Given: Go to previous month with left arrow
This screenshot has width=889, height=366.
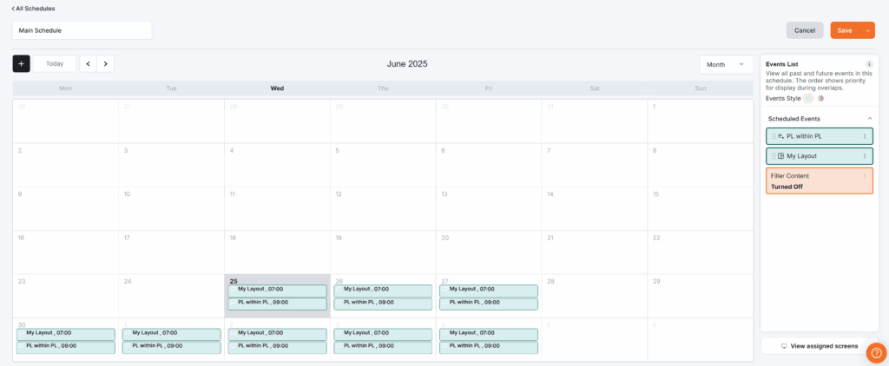Looking at the screenshot, I should click(88, 64).
